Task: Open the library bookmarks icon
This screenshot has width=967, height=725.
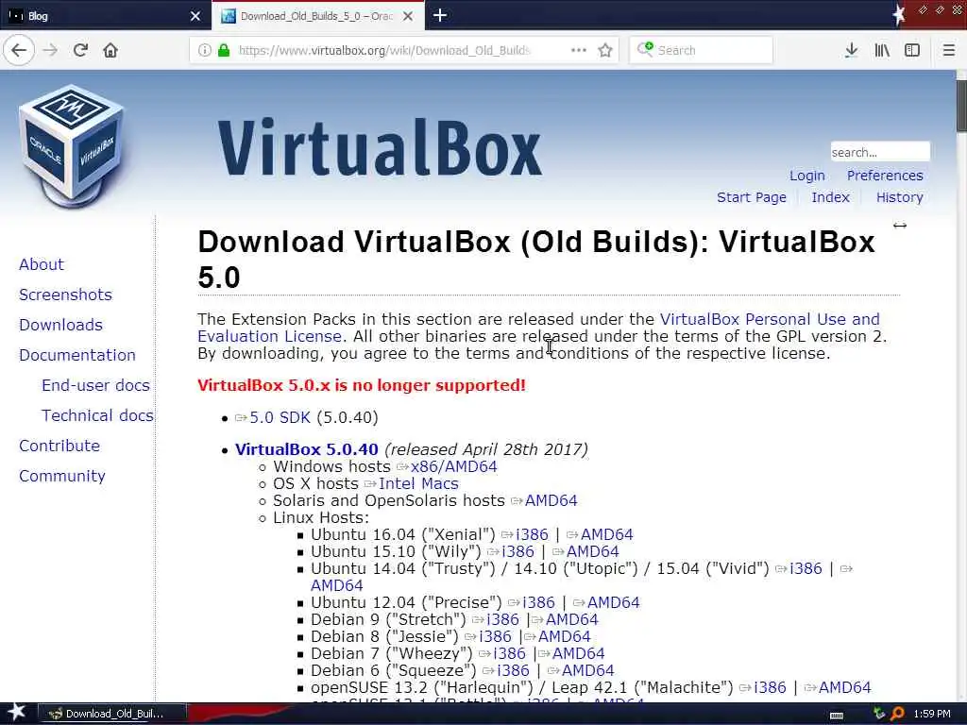Action: [x=882, y=50]
